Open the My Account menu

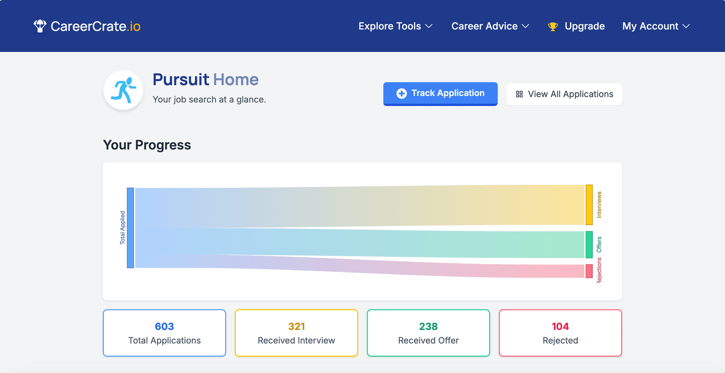pos(656,26)
